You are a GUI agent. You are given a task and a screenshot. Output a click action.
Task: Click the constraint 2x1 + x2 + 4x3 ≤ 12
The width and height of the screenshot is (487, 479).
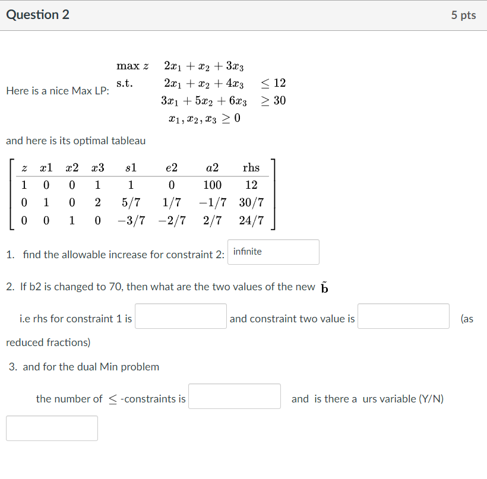pyautogui.click(x=211, y=83)
